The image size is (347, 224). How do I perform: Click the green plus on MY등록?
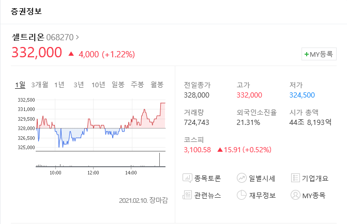307,54
